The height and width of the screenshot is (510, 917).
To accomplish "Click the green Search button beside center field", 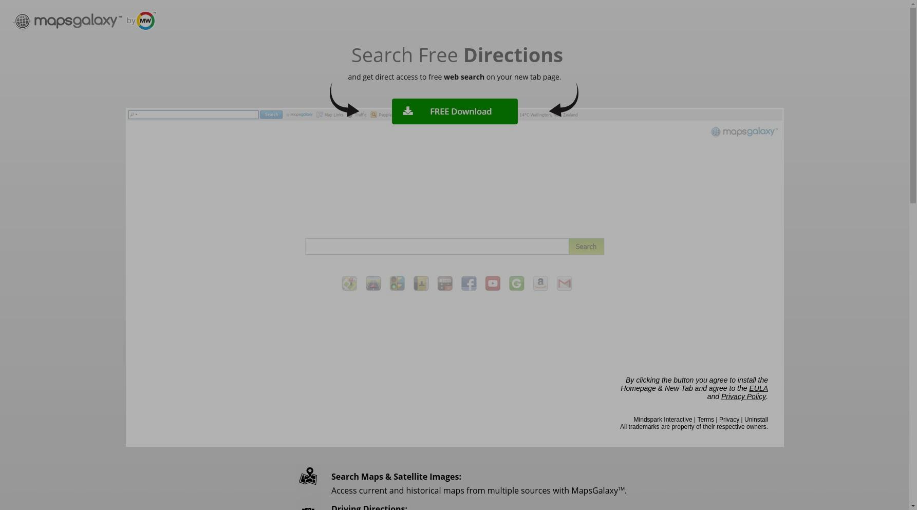I will pyautogui.click(x=586, y=247).
